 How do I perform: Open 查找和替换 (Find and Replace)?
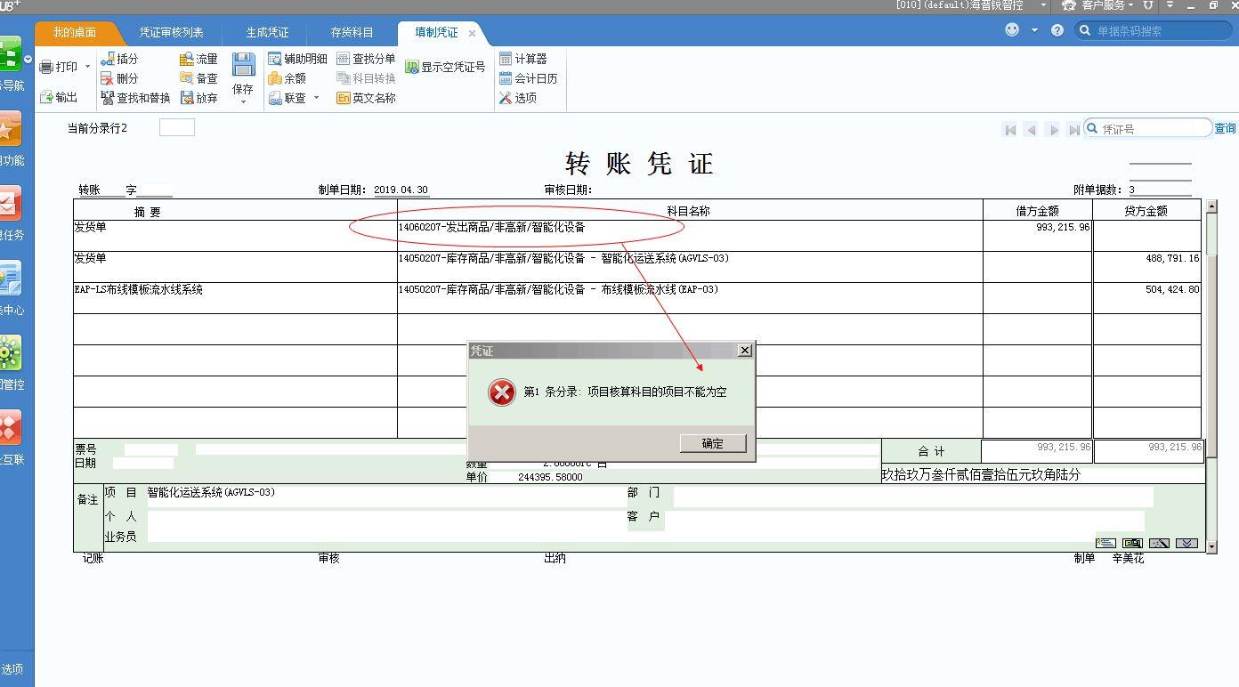pos(135,98)
